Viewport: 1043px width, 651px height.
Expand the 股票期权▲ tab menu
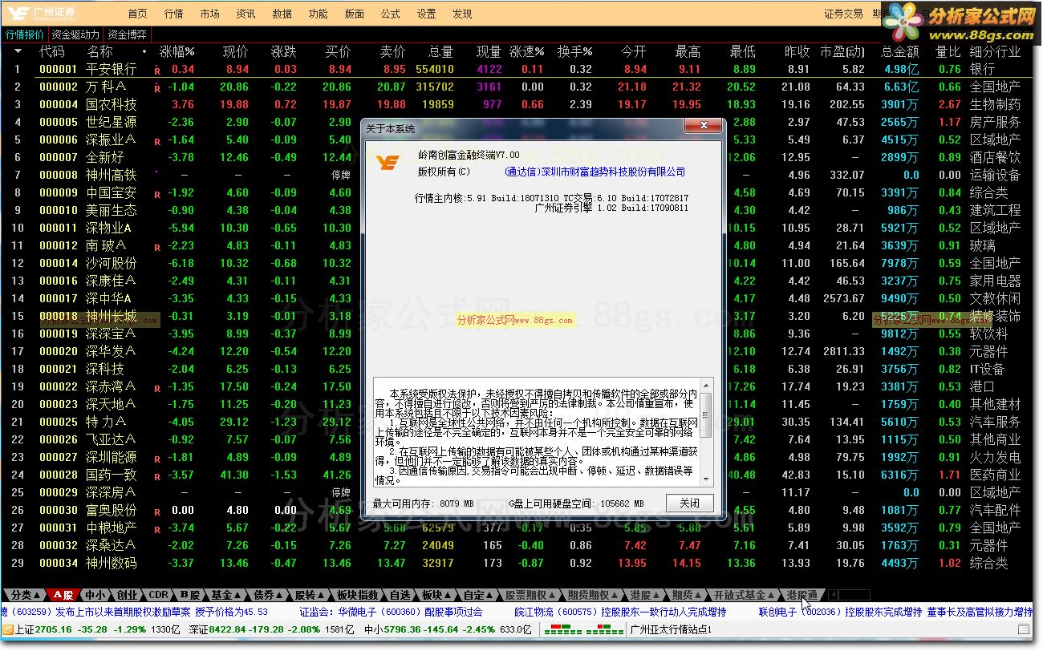[x=530, y=595]
